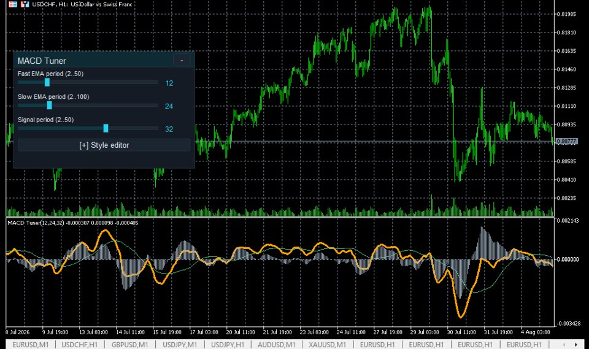Screen dimensions: 589x349
Task: Click the 0.000000 indicator scale label
Action: [568, 259]
